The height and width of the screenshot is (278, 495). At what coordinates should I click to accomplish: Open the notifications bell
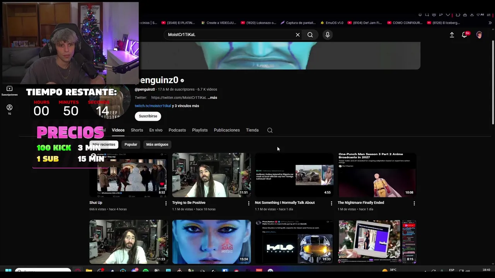pyautogui.click(x=465, y=35)
